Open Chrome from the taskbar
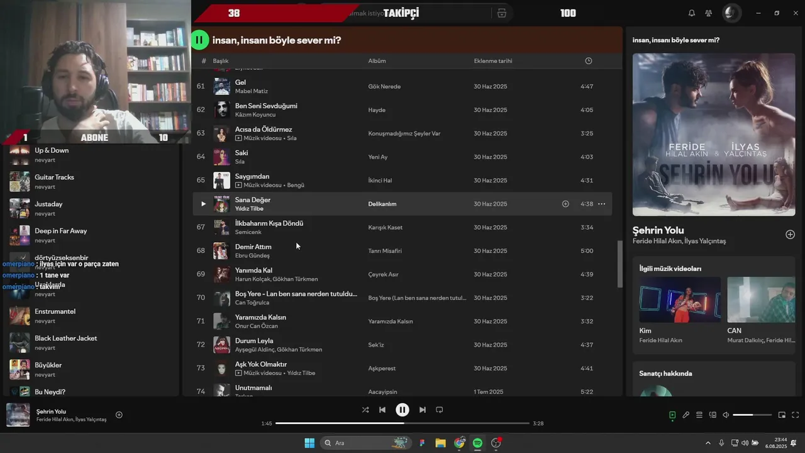Viewport: 805px width, 453px height. (459, 443)
